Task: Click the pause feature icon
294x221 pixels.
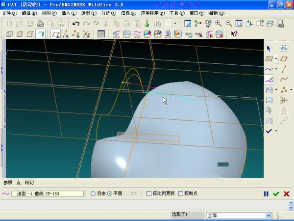Action: [266, 194]
